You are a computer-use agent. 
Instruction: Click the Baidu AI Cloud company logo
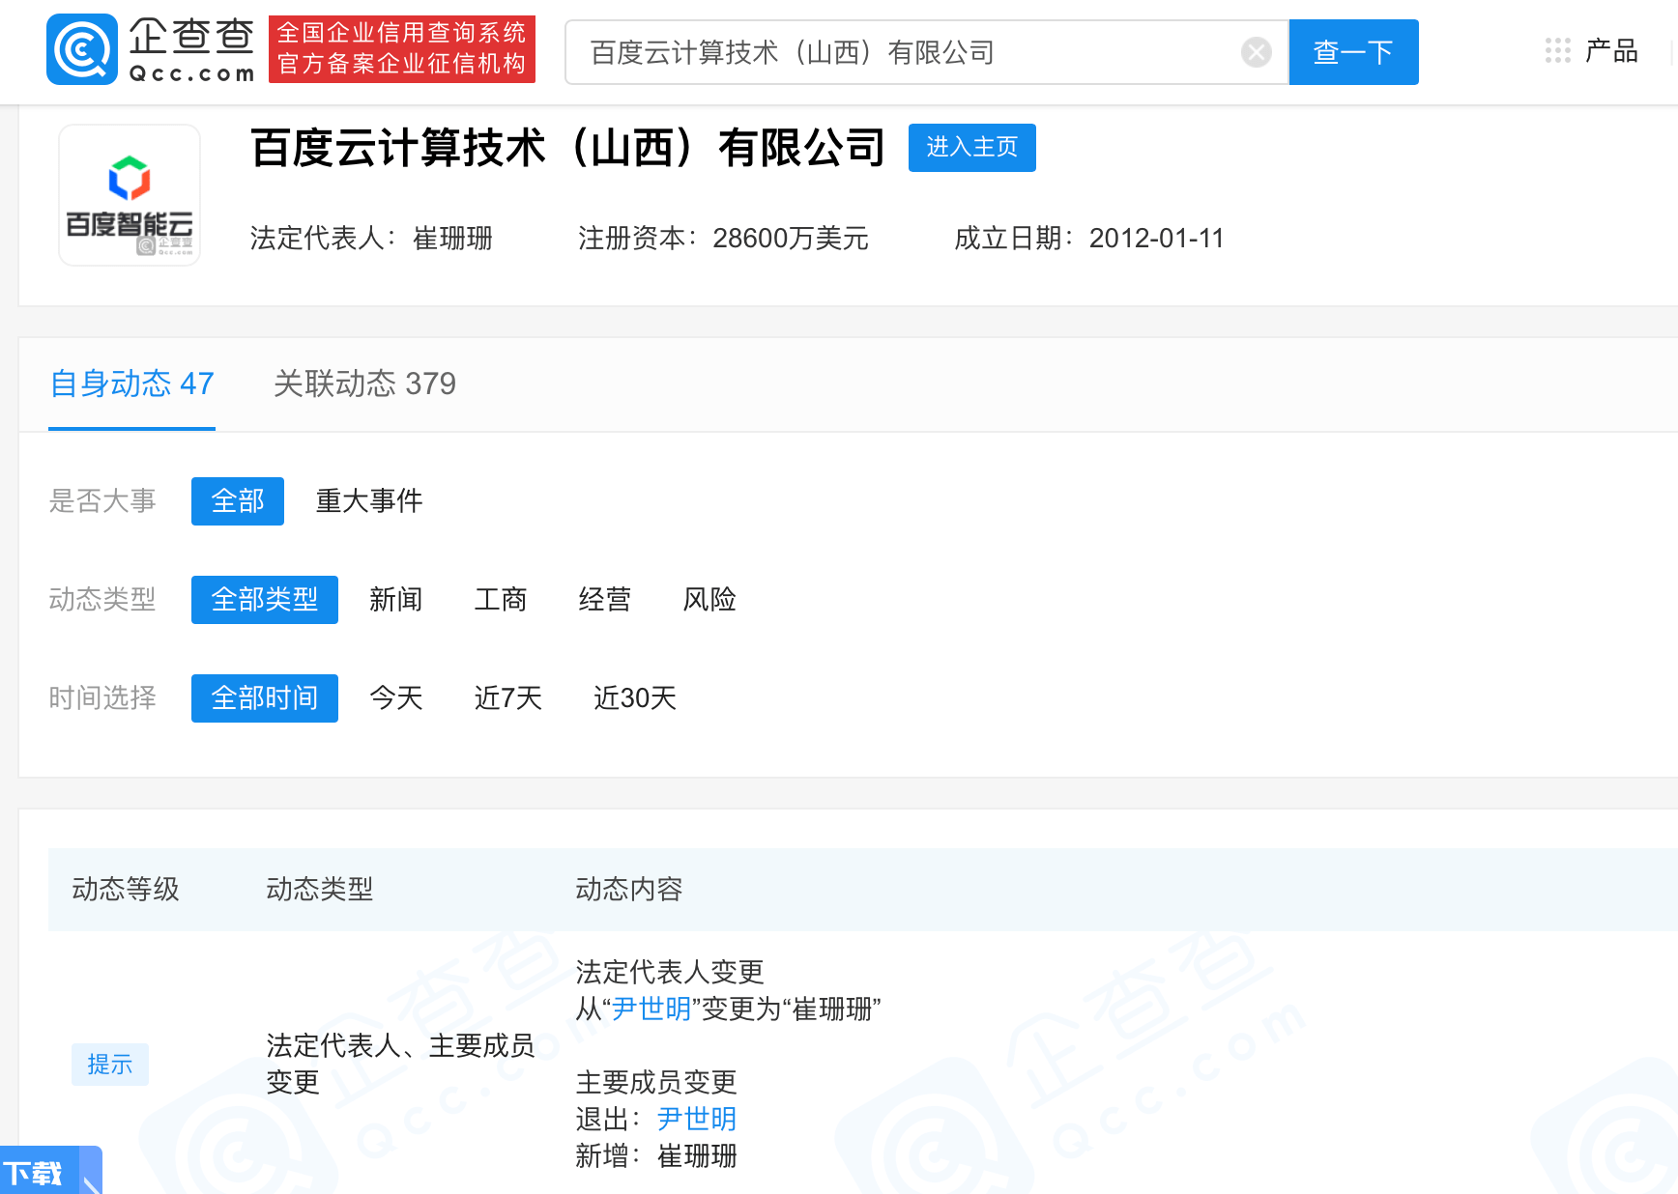[130, 195]
